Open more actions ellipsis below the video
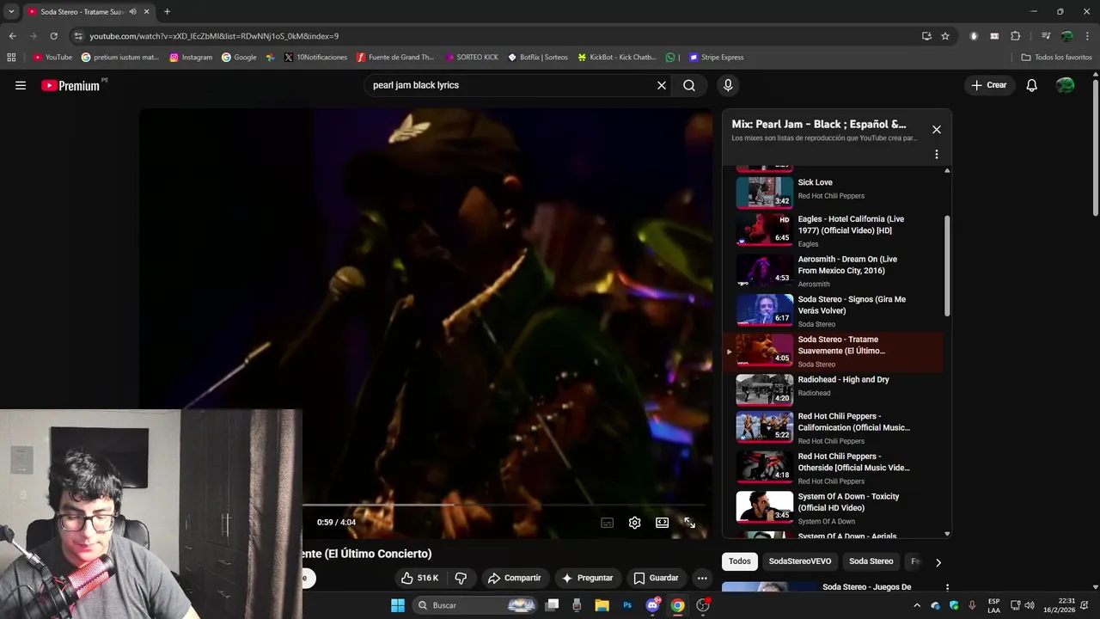Viewport: 1100px width, 619px height. click(x=702, y=578)
